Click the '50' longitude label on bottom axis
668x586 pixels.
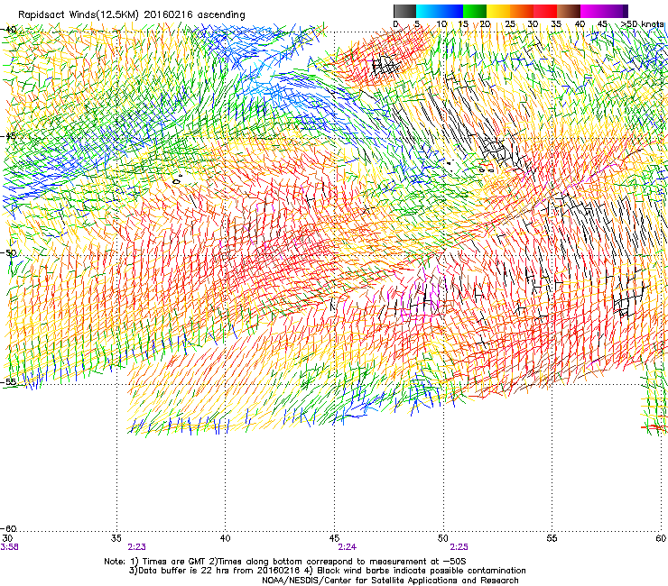pyautogui.click(x=443, y=538)
